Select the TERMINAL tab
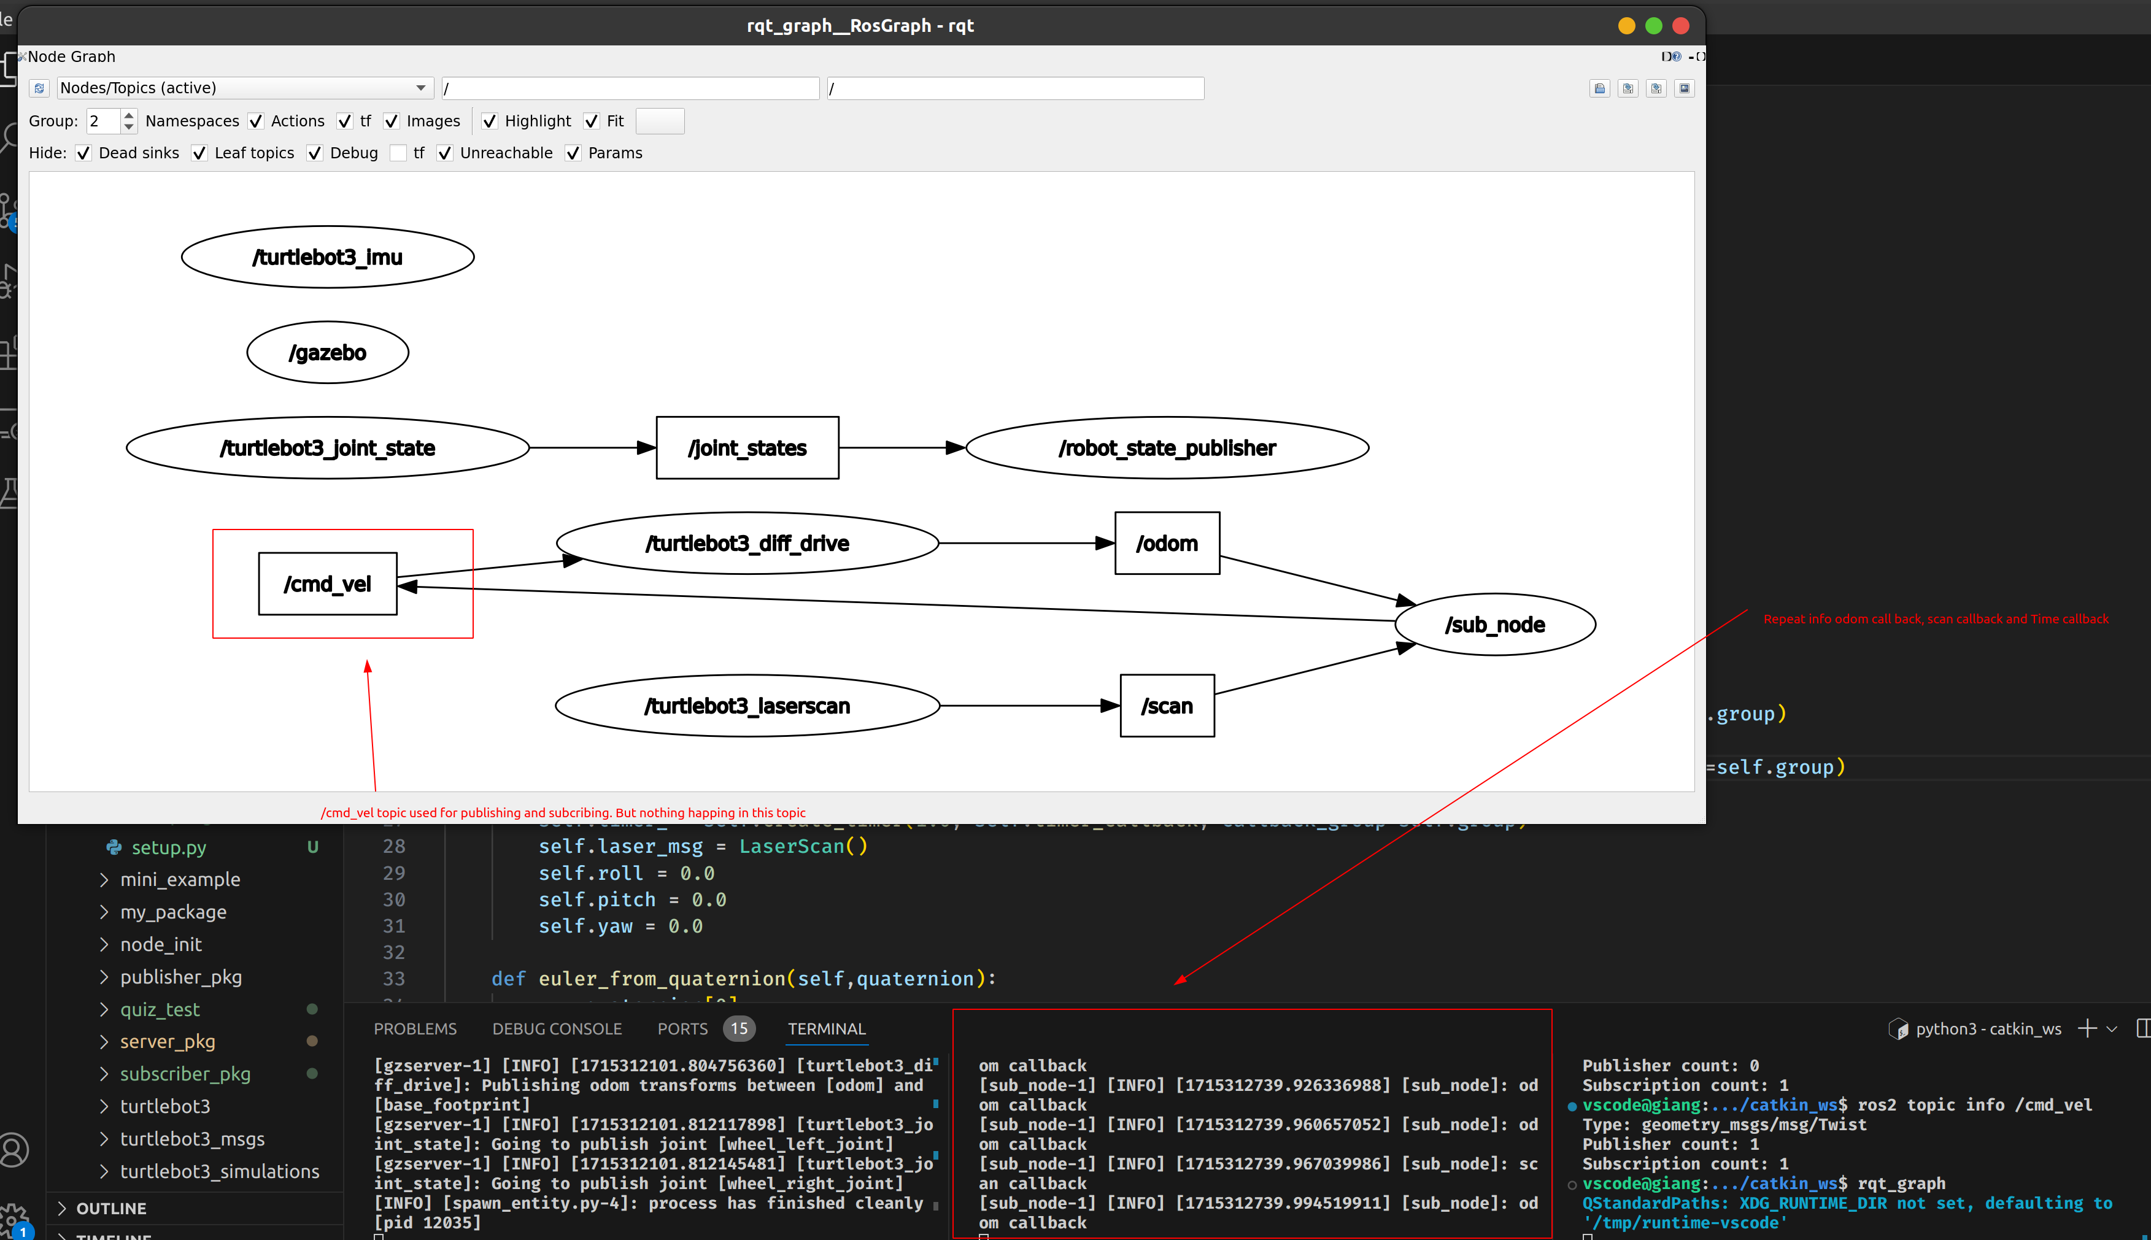The height and width of the screenshot is (1240, 2151). tap(826, 1029)
